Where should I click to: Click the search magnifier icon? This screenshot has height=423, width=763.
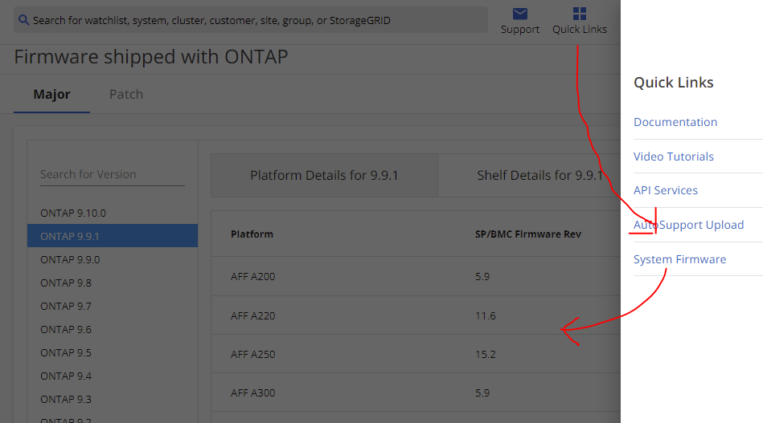point(23,20)
